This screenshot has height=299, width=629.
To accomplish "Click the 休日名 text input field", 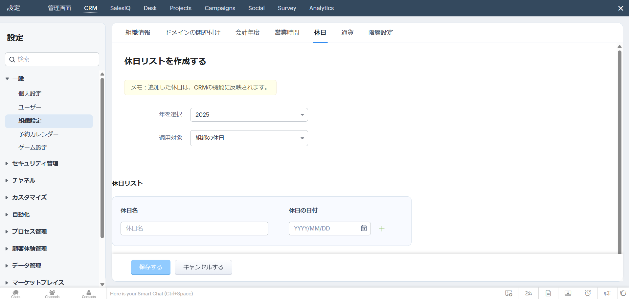I will click(x=194, y=229).
